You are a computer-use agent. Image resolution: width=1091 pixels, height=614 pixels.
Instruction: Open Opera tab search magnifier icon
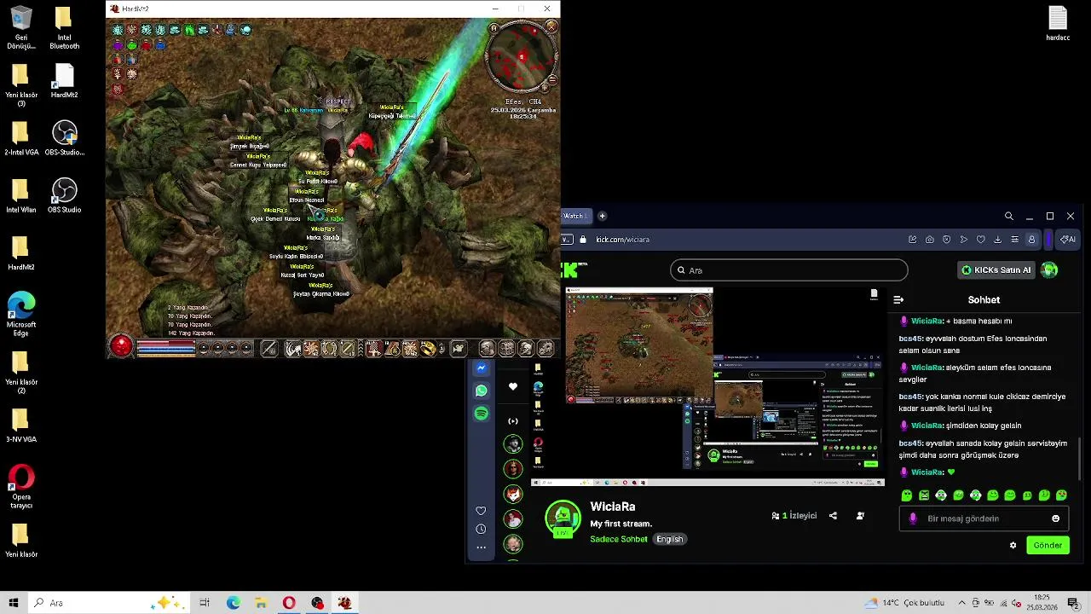coord(1009,217)
